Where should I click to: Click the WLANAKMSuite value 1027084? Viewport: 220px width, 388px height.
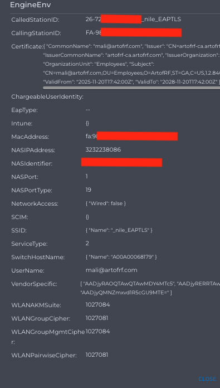tap(97, 304)
